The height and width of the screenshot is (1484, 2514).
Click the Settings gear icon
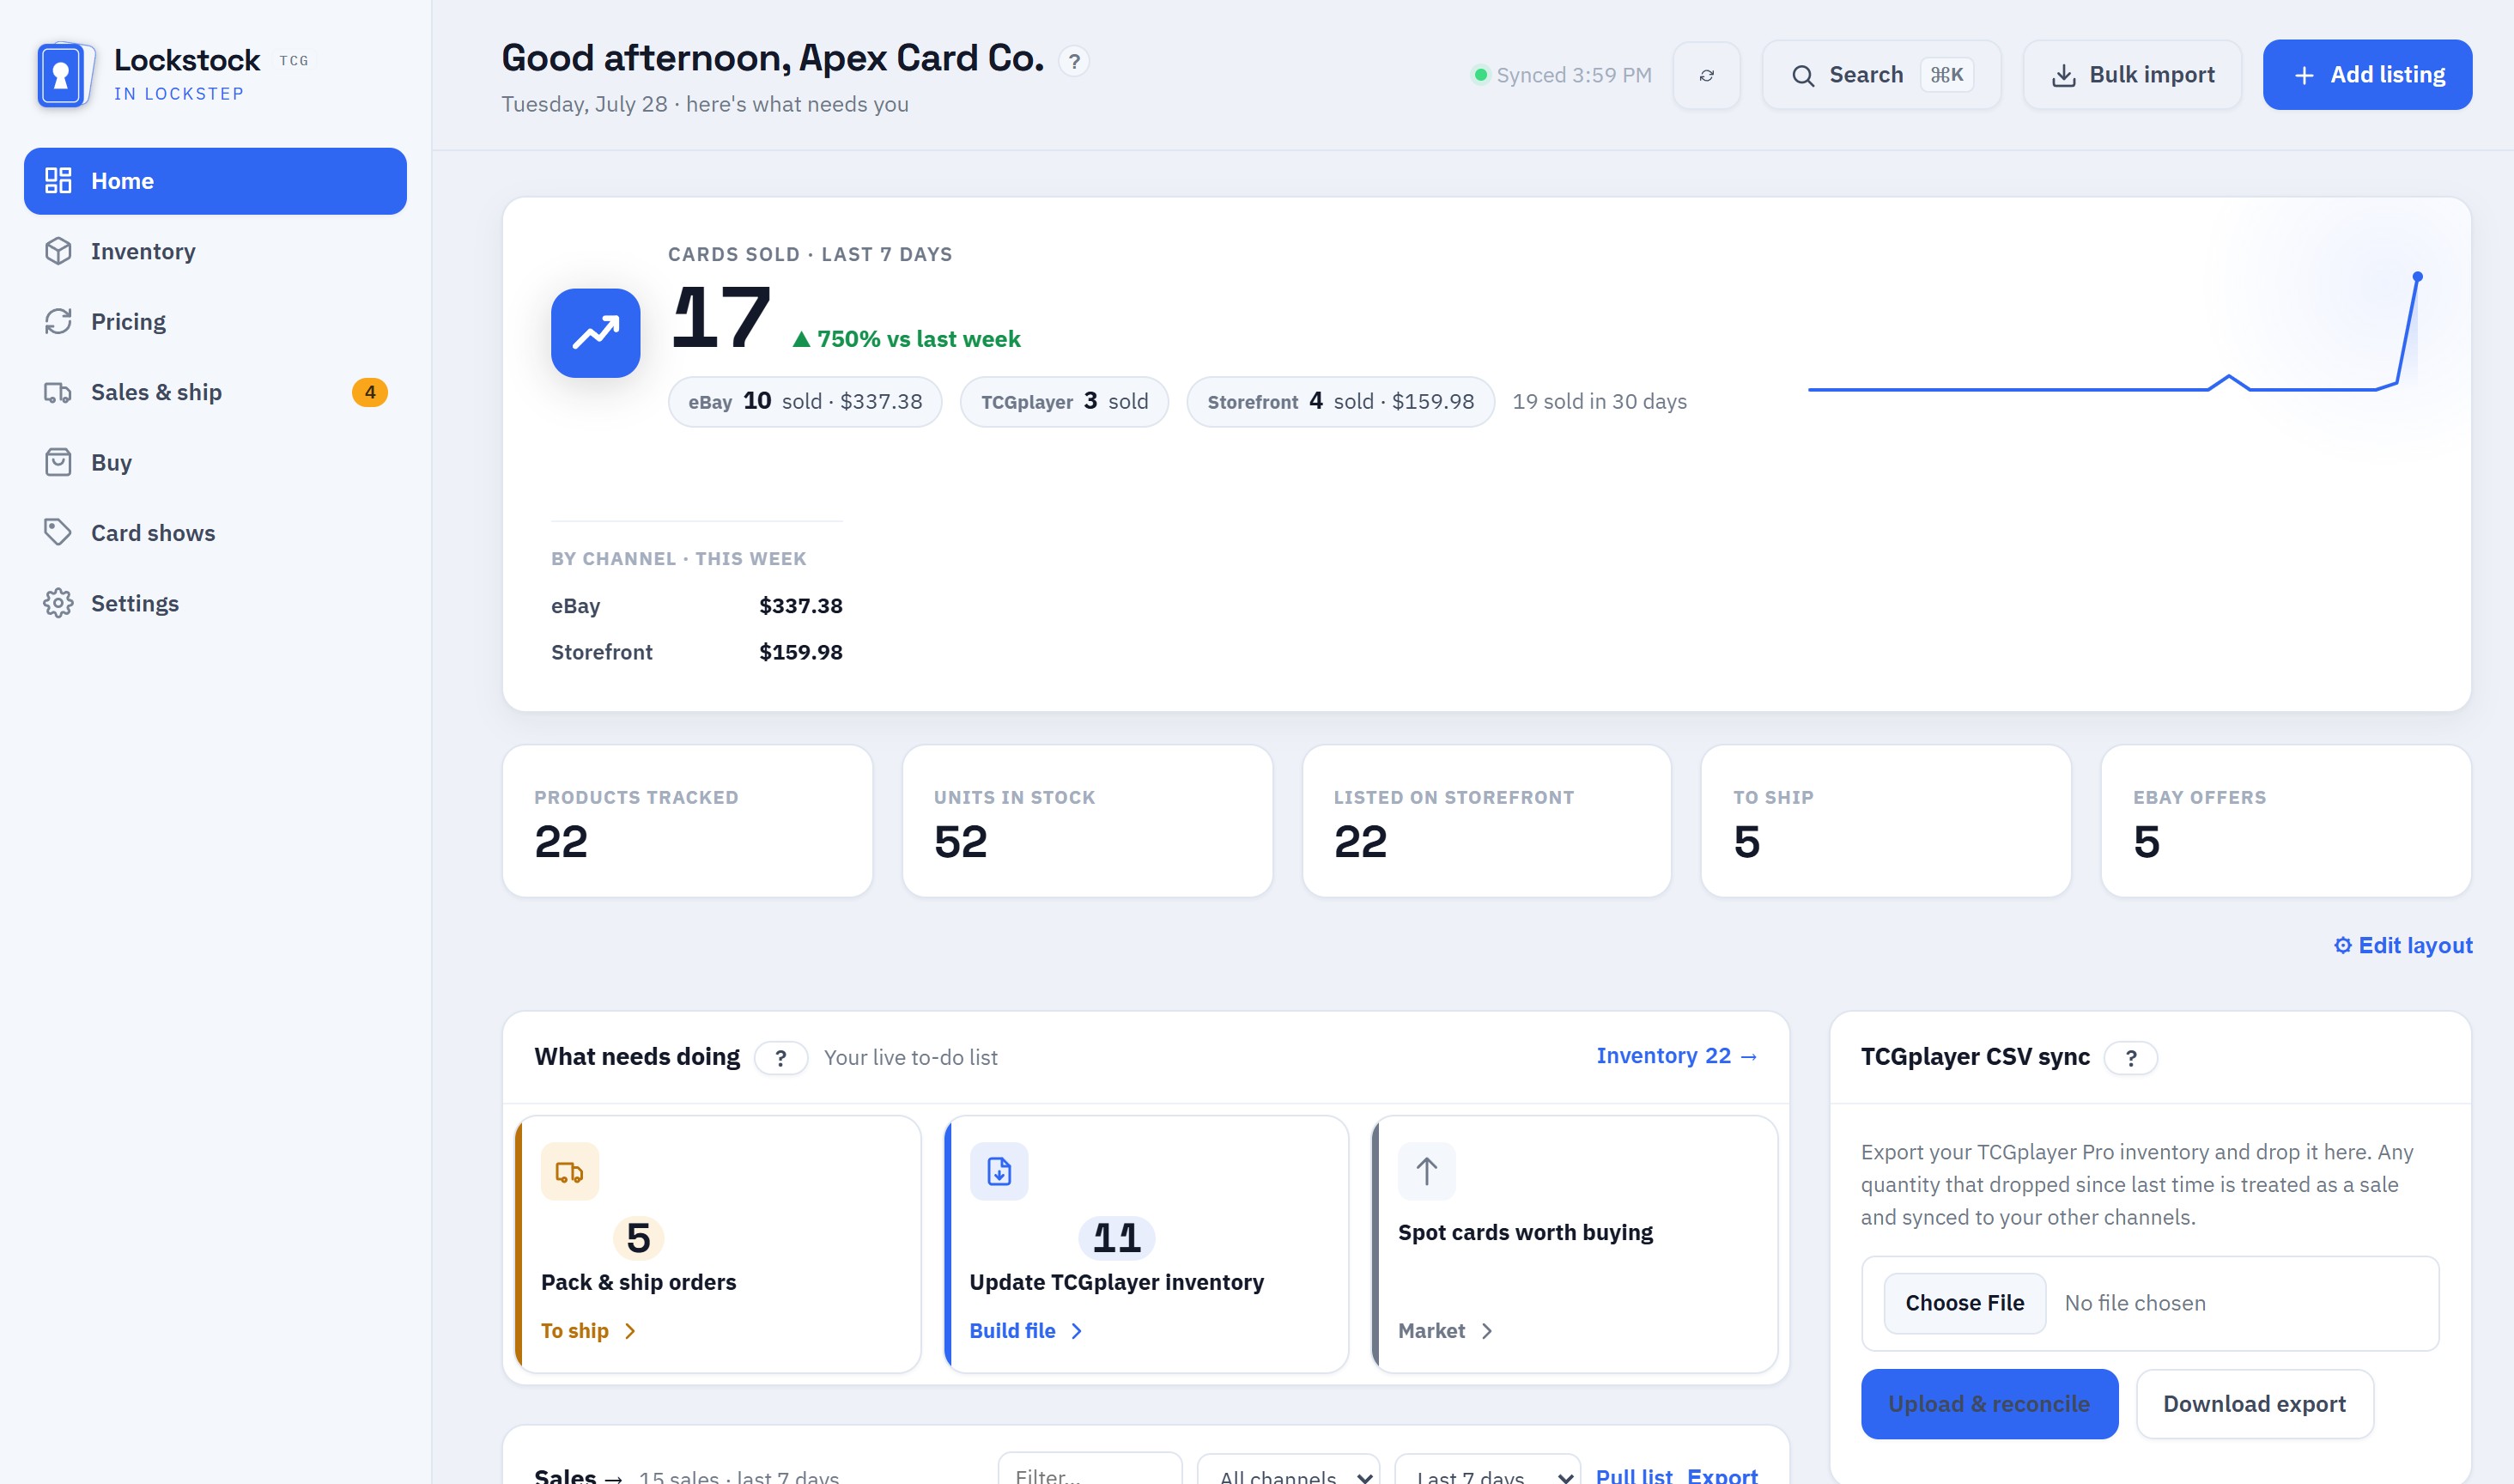(x=58, y=604)
